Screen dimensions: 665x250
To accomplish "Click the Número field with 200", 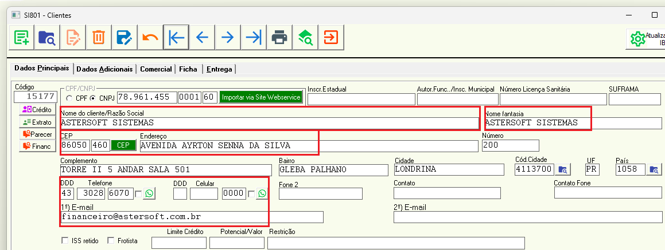I will coord(511,145).
